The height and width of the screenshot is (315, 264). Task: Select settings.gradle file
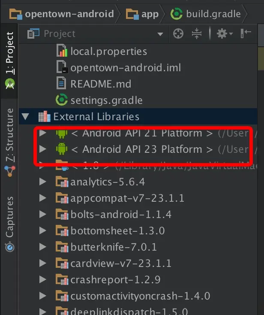pyautogui.click(x=106, y=100)
